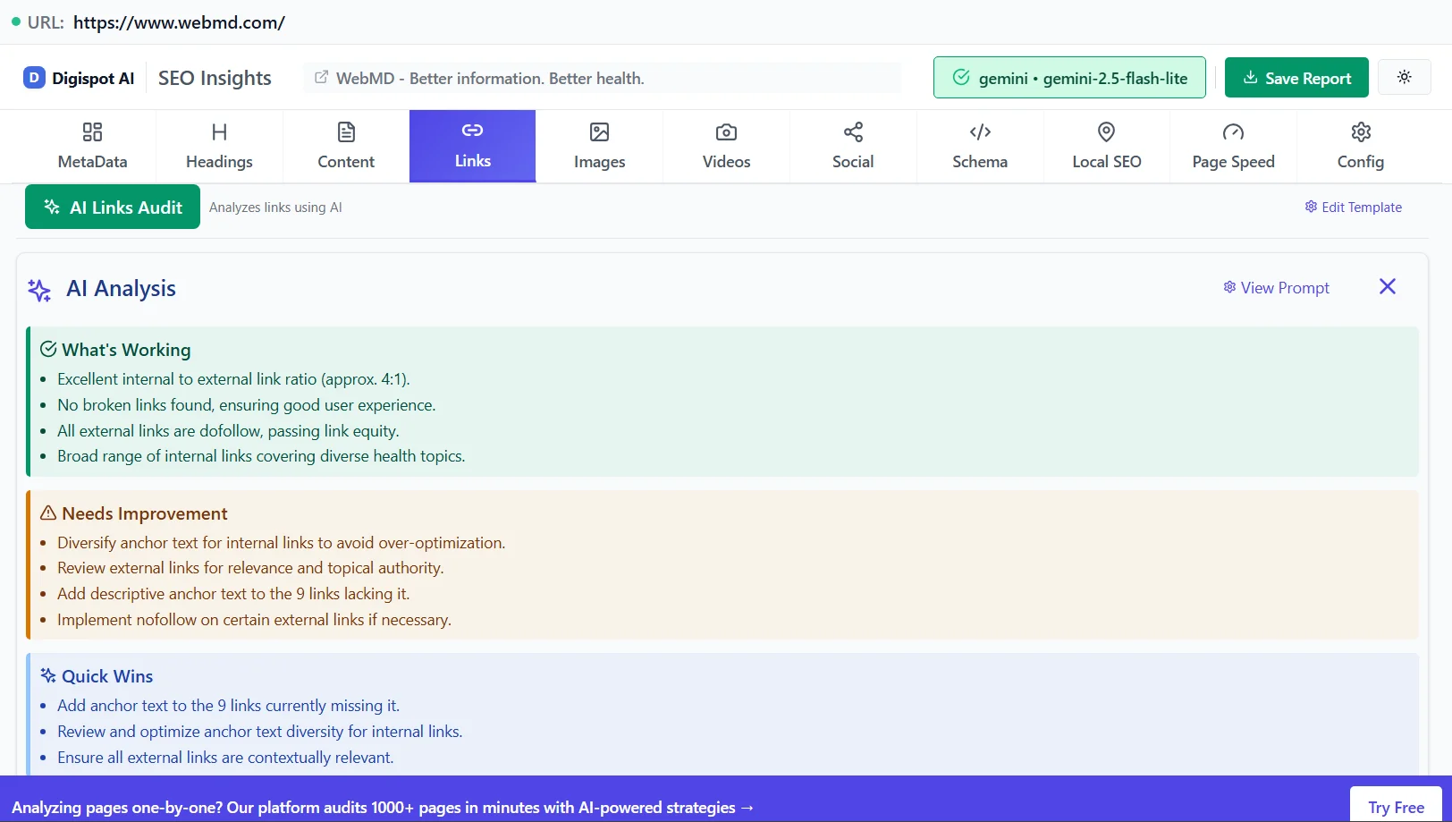1452x822 pixels.
Task: Click the check icon in gemini model button
Action: click(961, 77)
